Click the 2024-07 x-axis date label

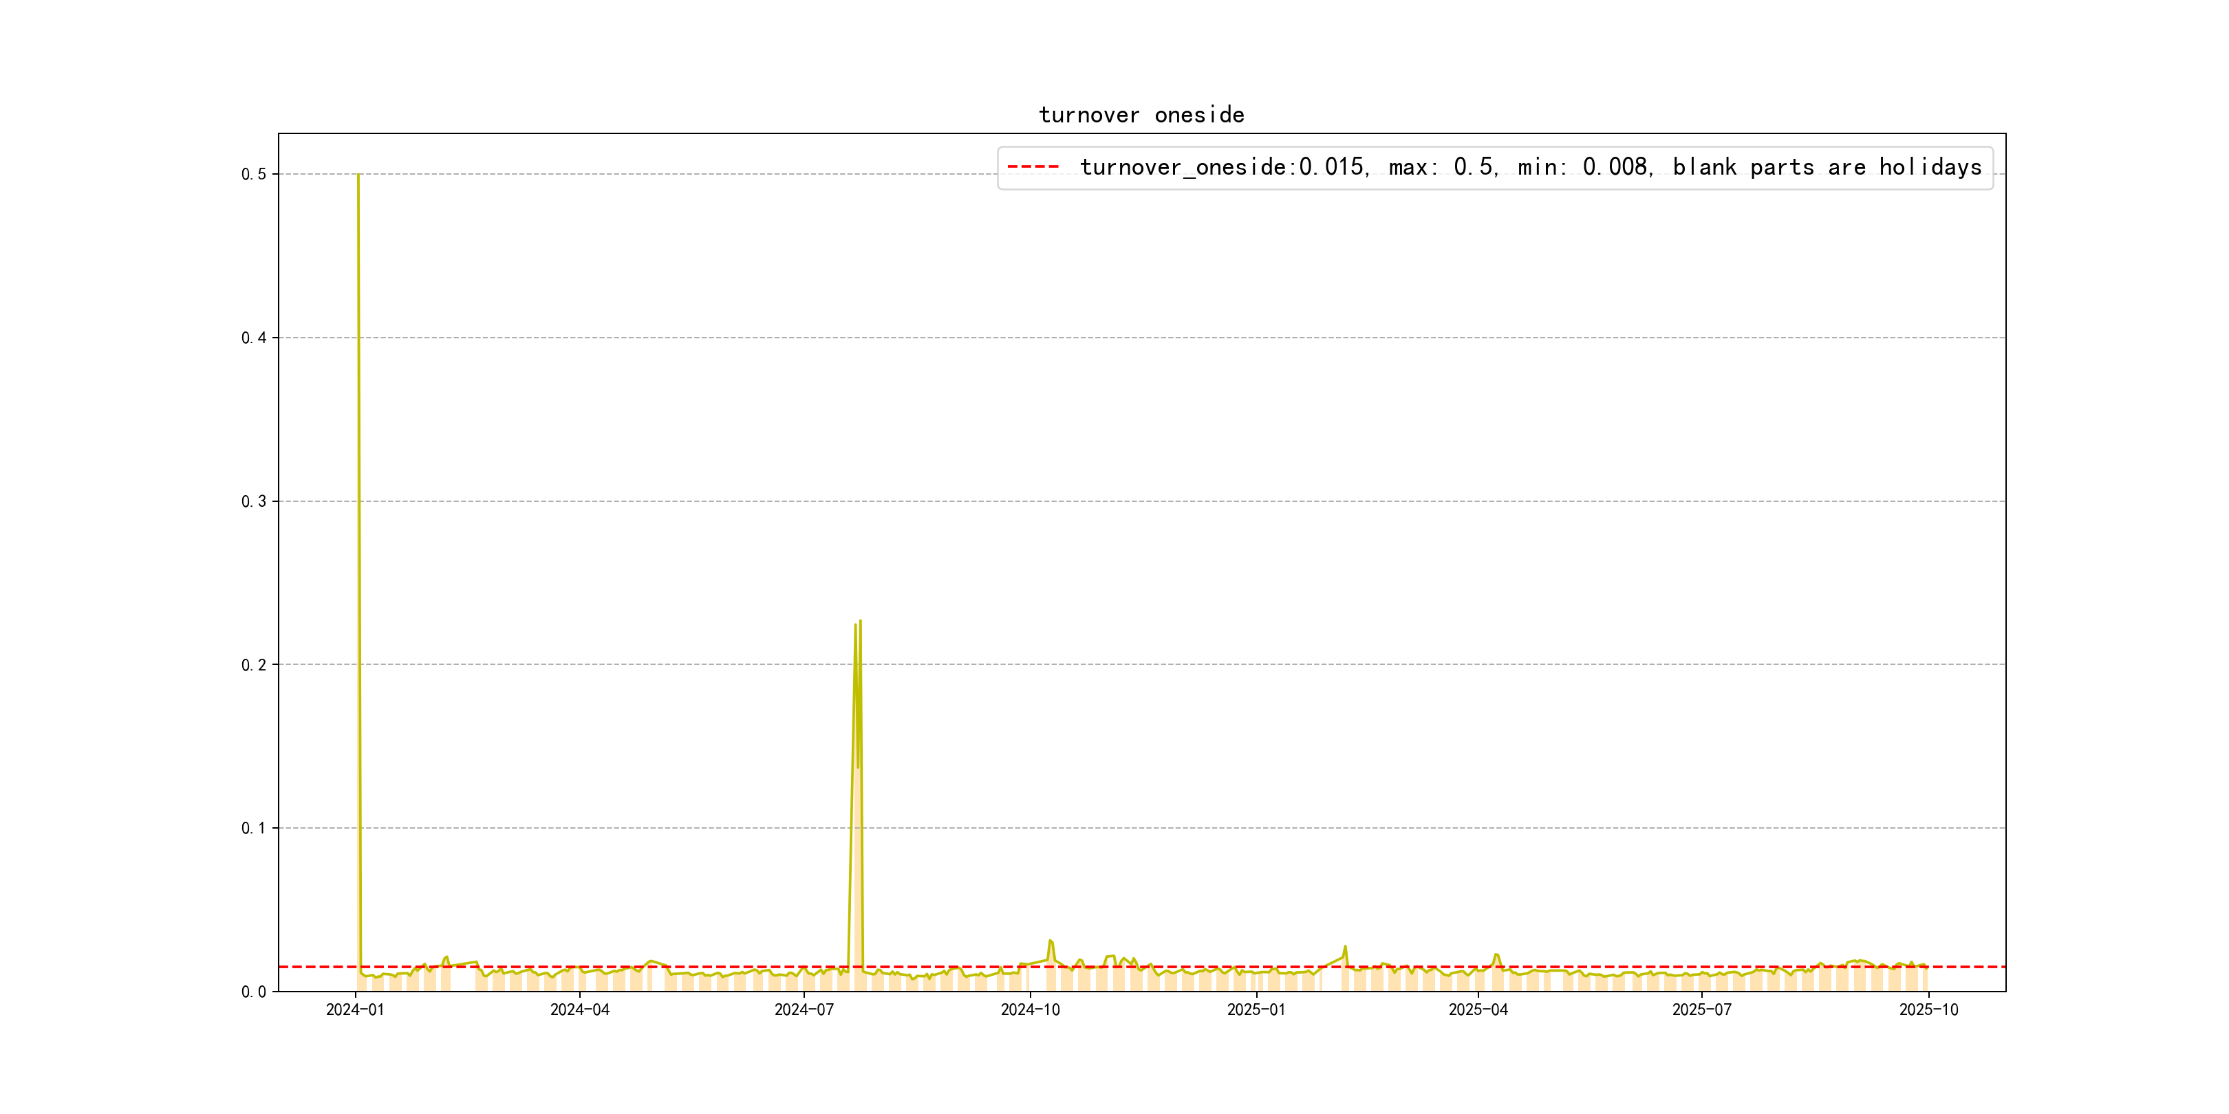[804, 1009]
